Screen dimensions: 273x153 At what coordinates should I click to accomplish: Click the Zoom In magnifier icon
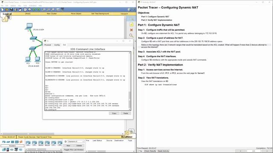44,9
